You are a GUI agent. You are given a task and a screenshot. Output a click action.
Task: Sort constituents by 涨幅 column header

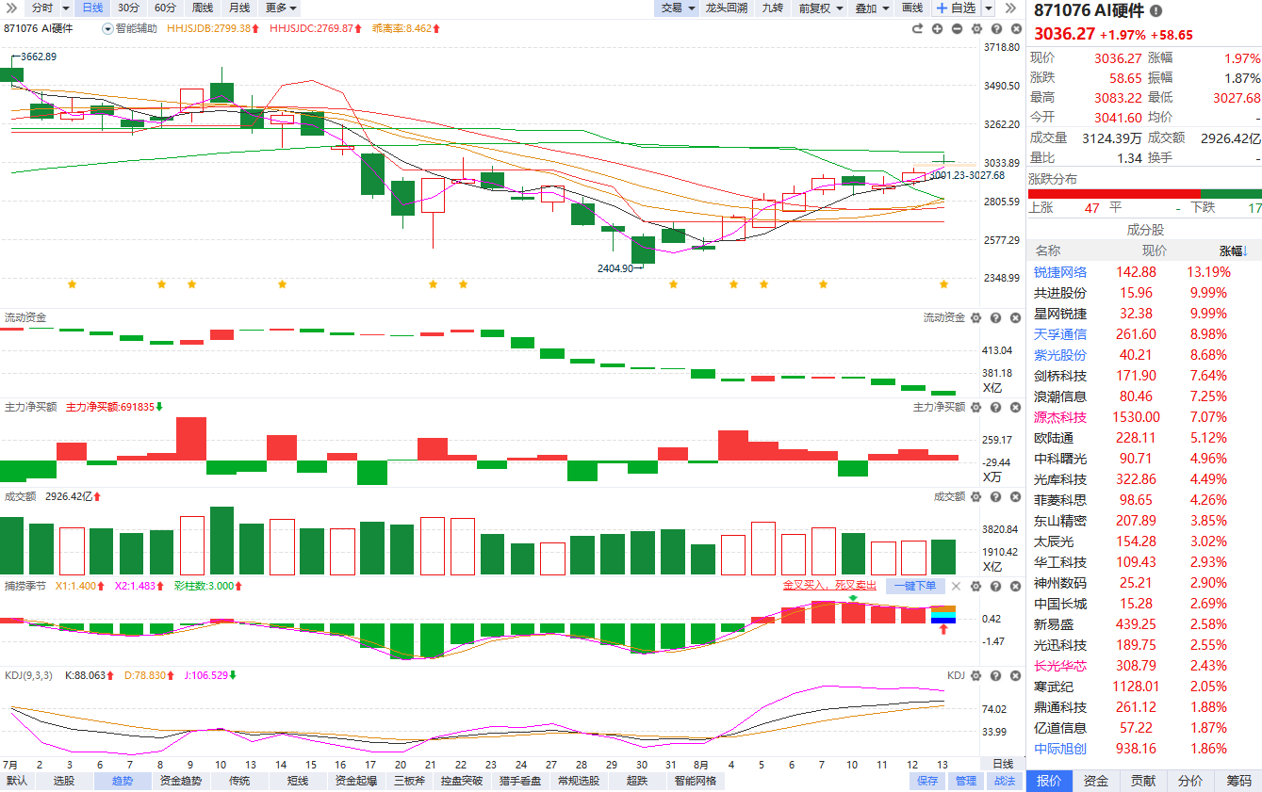[x=1234, y=251]
